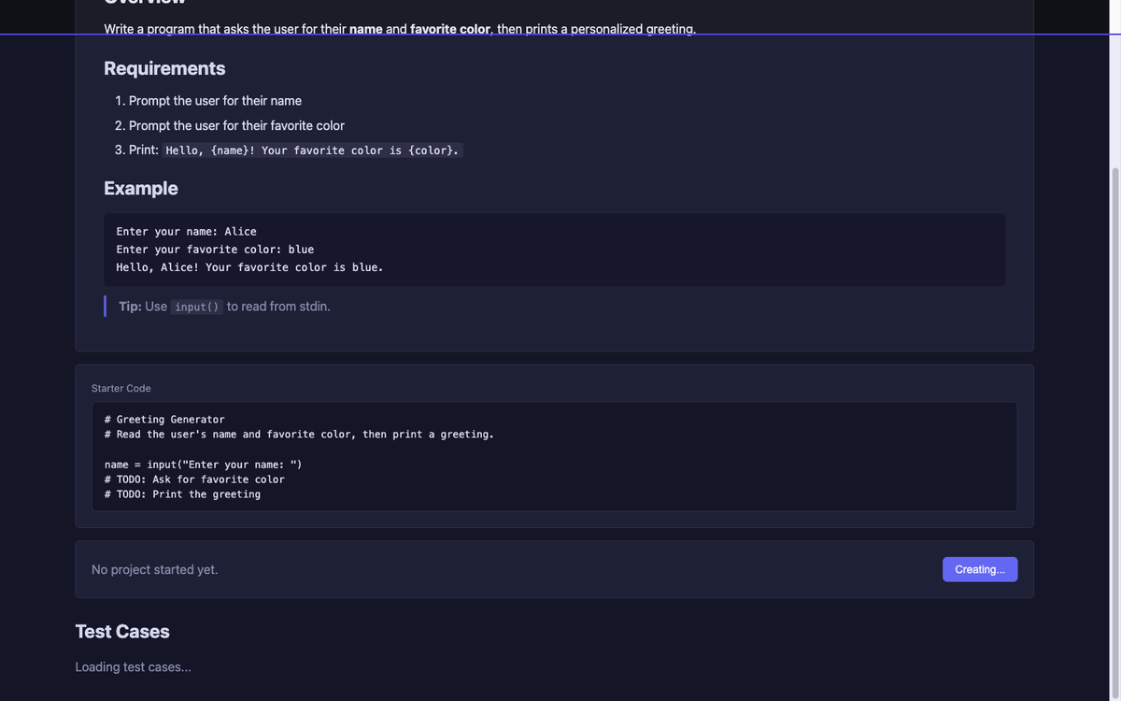This screenshot has height=701, width=1121.
Task: Click the "Enter your favorite color: blue" example line
Action: (x=215, y=250)
